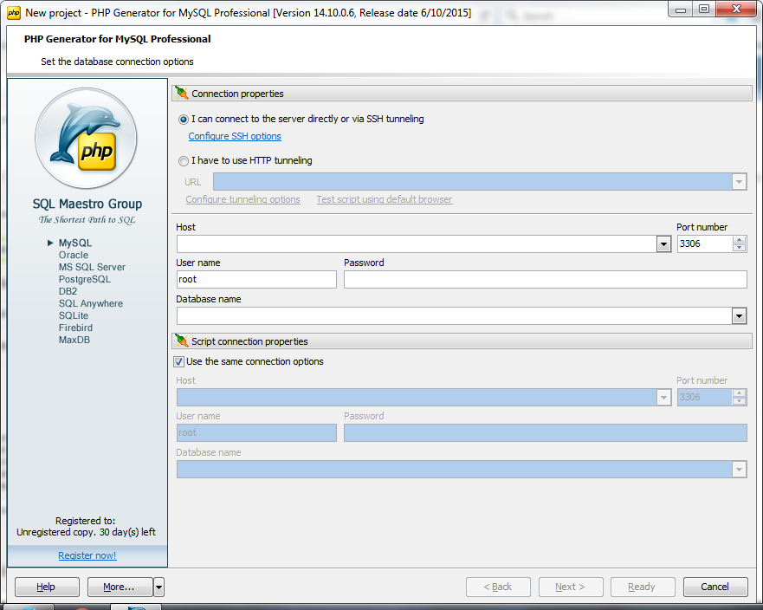Select DB2 in the product list

tap(68, 291)
